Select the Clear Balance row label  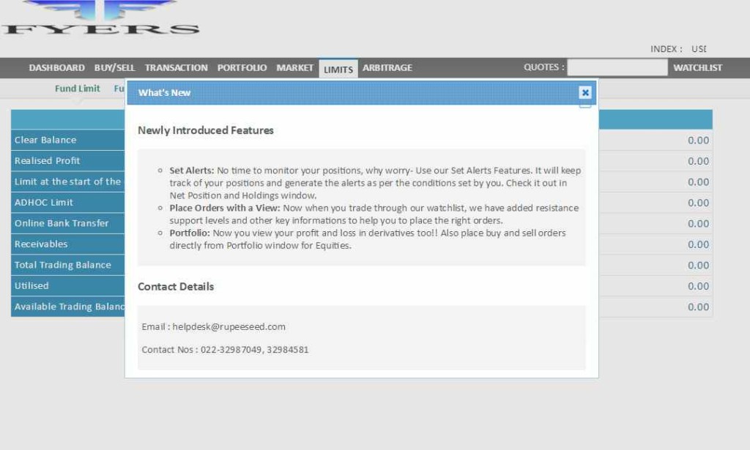(45, 140)
